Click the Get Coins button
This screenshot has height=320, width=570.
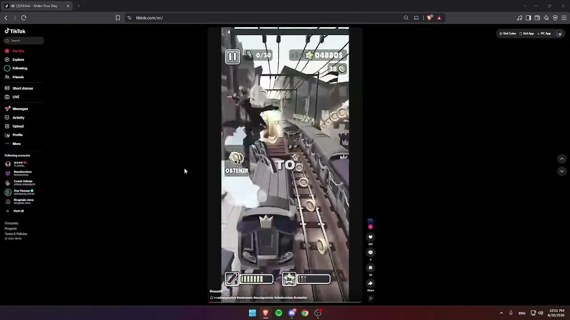click(508, 33)
